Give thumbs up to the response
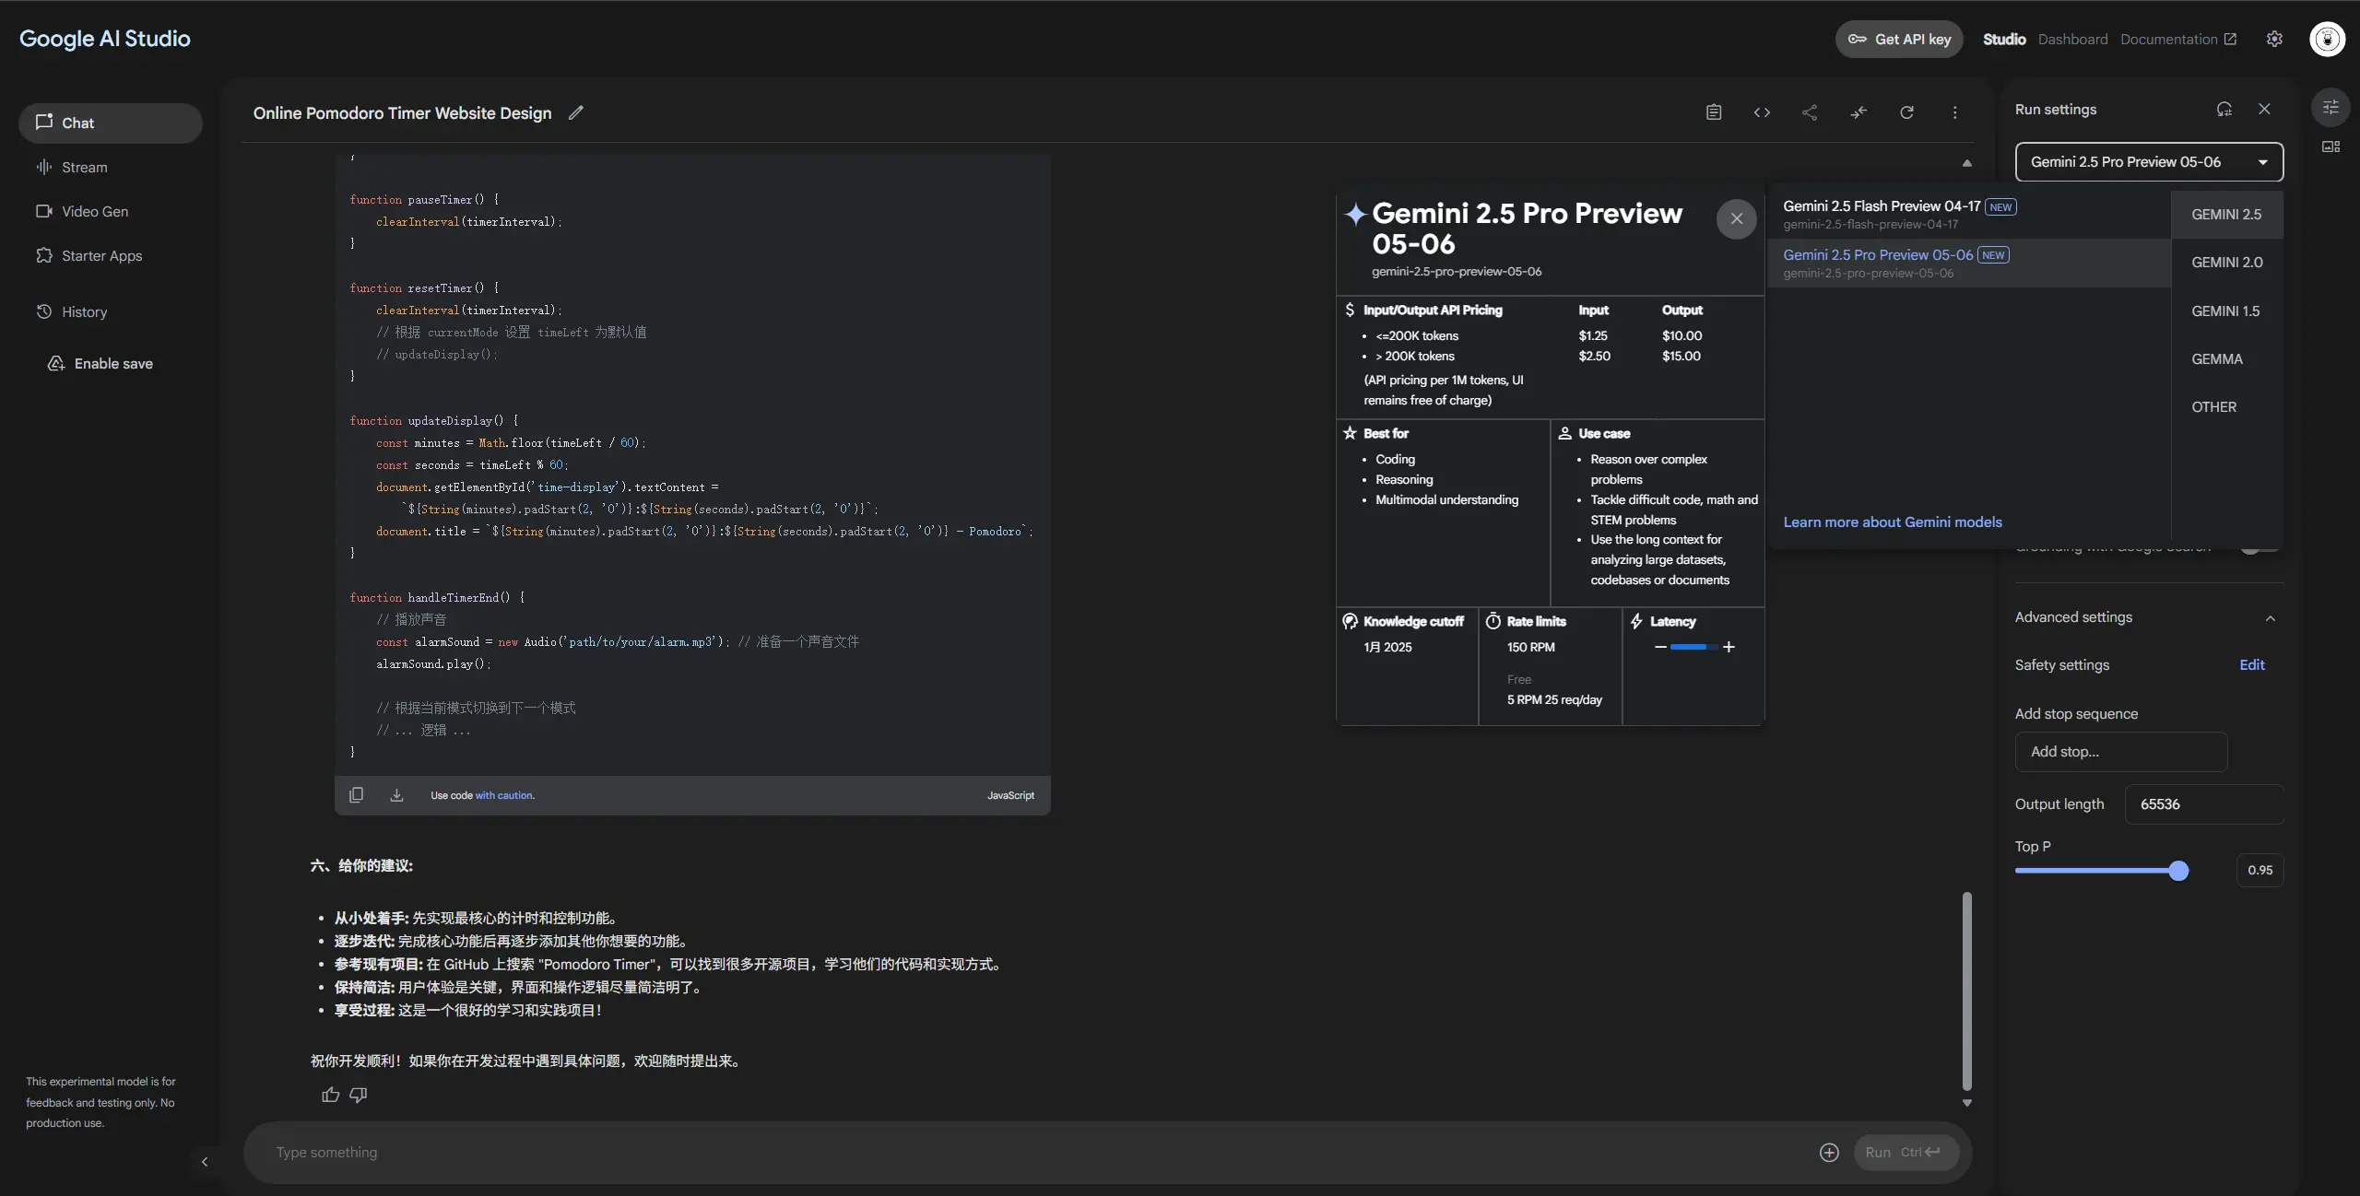The height and width of the screenshot is (1196, 2360). point(330,1095)
